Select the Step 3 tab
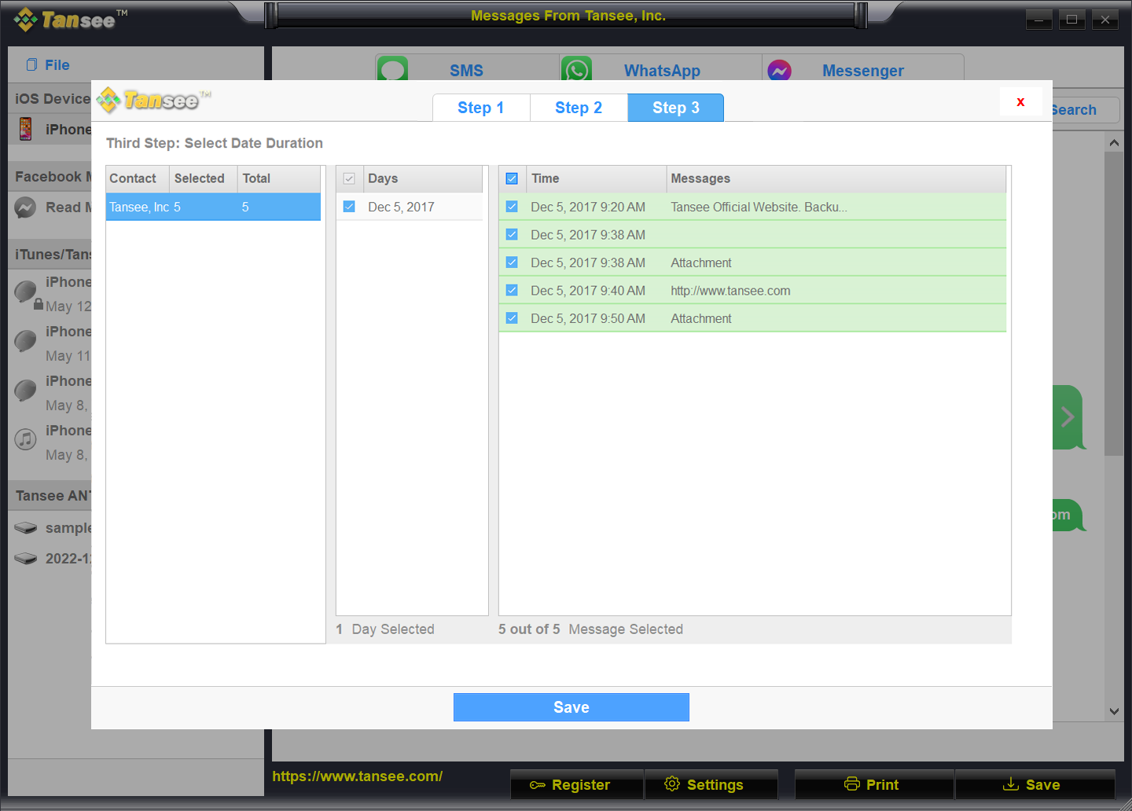The image size is (1132, 811). [676, 108]
